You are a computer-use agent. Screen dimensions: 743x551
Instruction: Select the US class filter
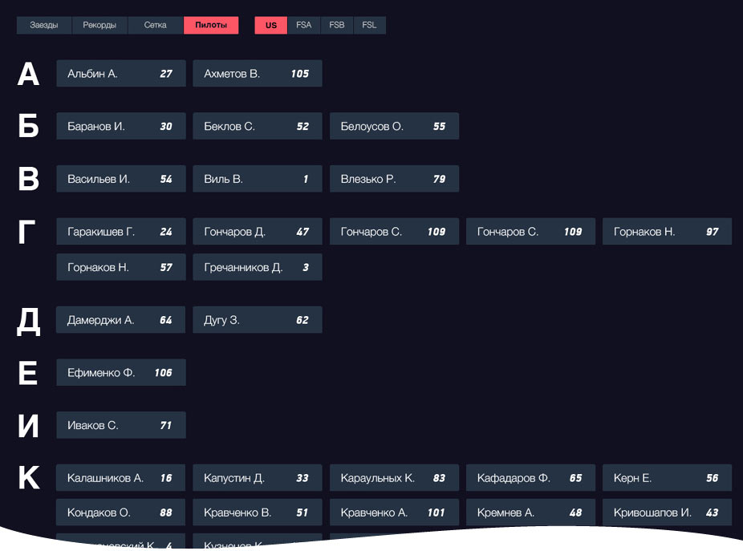click(271, 26)
